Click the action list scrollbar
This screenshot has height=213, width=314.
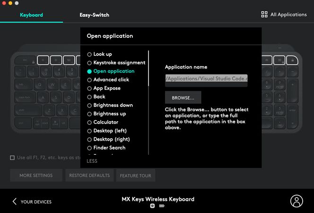pyautogui.click(x=148, y=68)
